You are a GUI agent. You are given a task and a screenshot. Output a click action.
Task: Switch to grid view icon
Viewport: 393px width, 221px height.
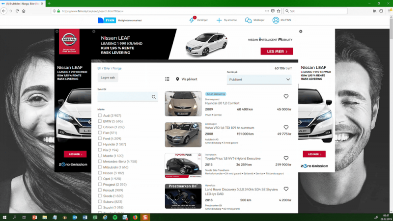tap(167, 79)
